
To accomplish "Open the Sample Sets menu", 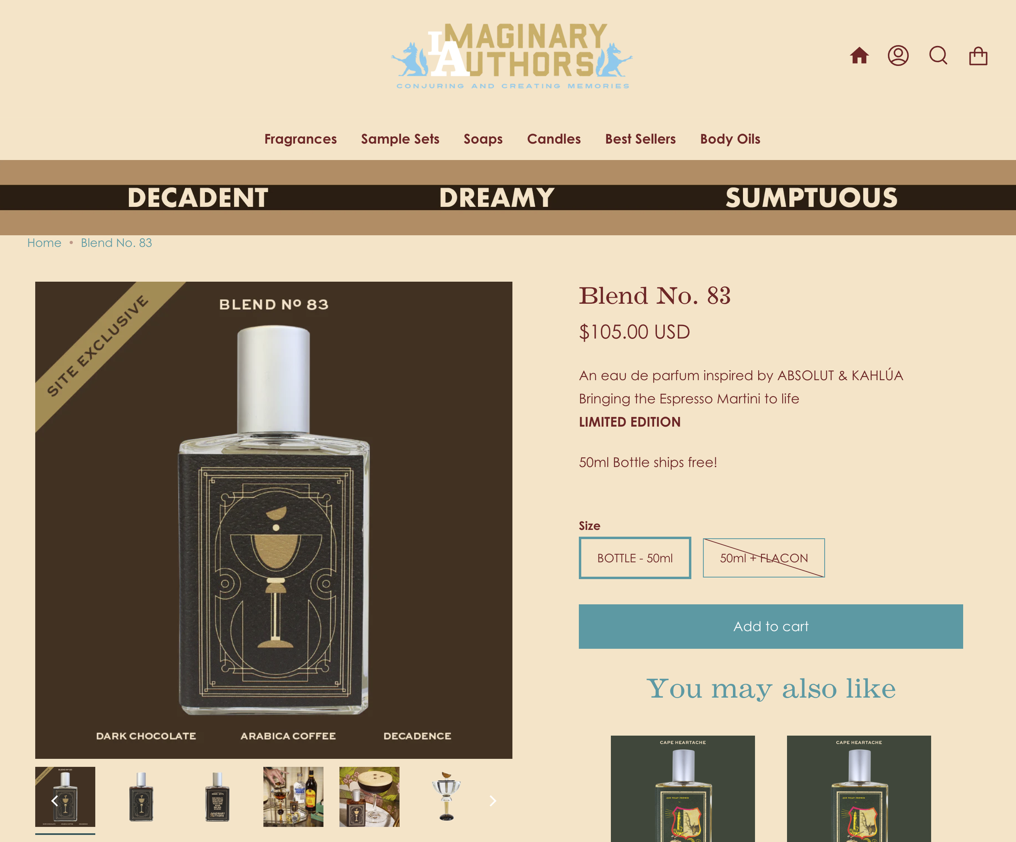I will (400, 139).
